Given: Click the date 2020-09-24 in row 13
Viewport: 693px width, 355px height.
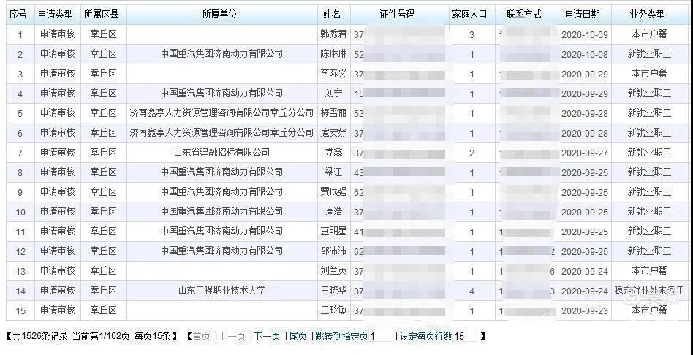Looking at the screenshot, I should tap(584, 271).
